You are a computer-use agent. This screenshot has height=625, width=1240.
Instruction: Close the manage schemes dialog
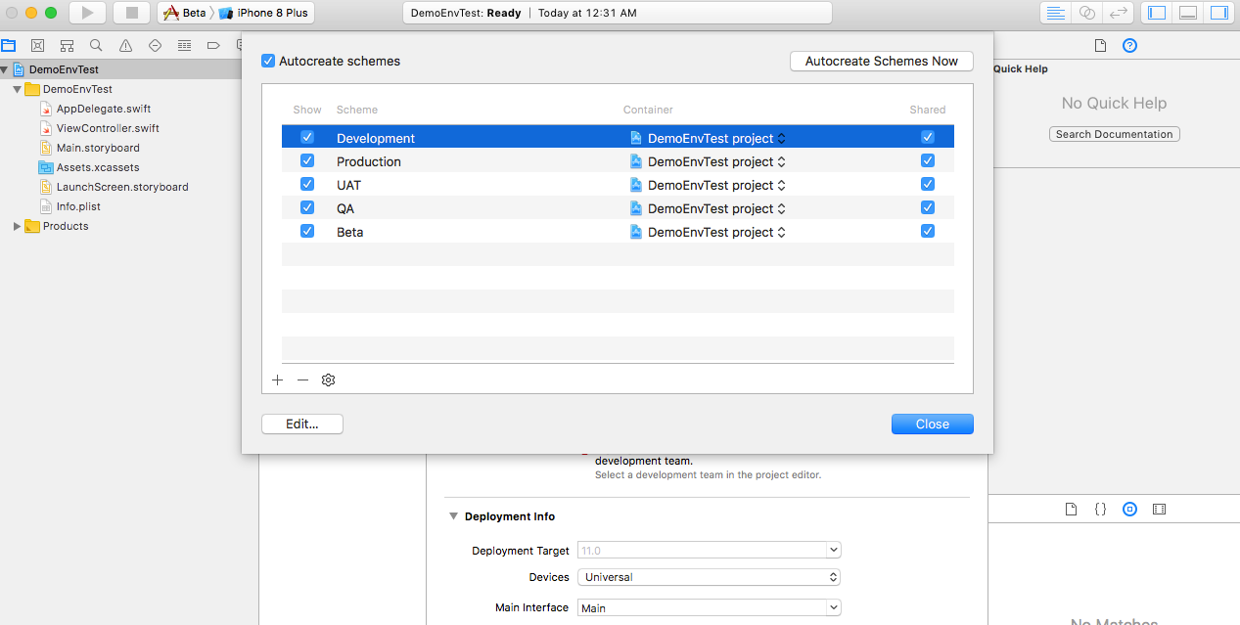click(x=933, y=424)
